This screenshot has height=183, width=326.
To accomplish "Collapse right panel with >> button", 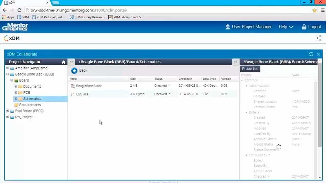I will pyautogui.click(x=235, y=62).
